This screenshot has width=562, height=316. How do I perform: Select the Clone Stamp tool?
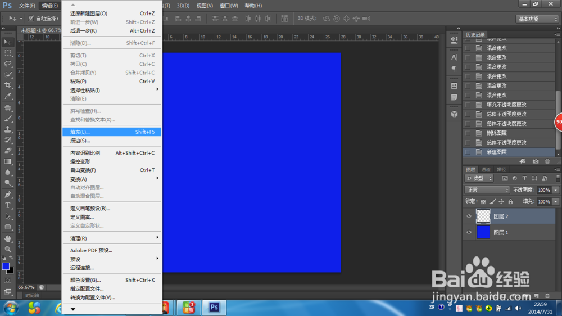click(7, 129)
